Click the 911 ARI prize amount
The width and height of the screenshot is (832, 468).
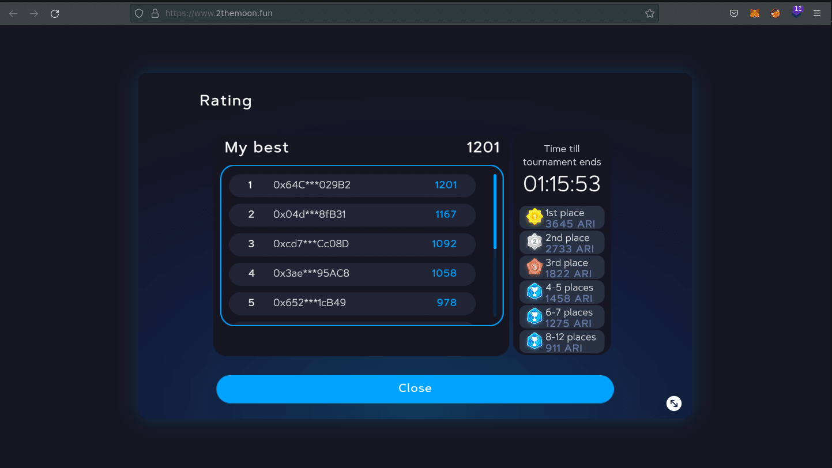[564, 348]
